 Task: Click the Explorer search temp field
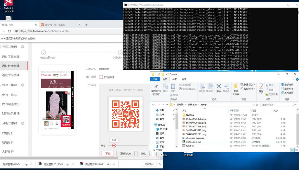click(x=279, y=105)
